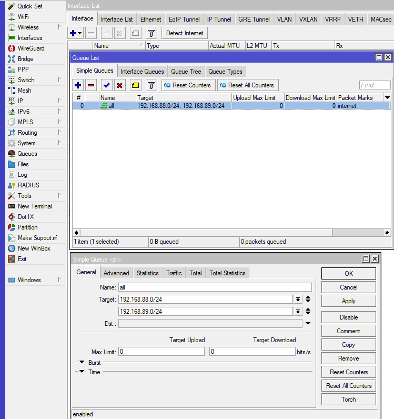
Task: Open dropdown for target 192.168.88.0/24
Action: (x=298, y=300)
